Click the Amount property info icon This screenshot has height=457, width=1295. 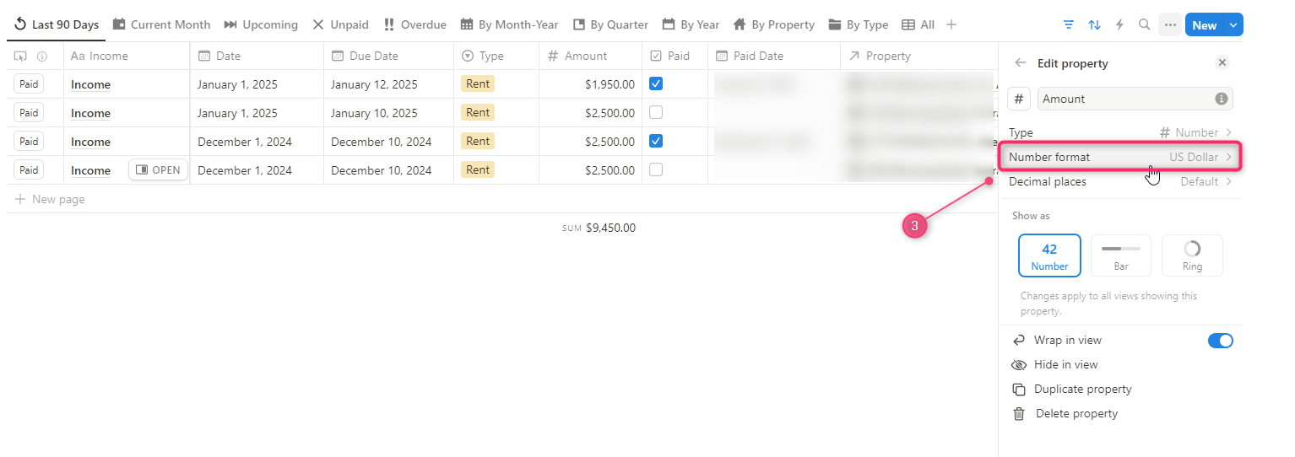point(1221,99)
